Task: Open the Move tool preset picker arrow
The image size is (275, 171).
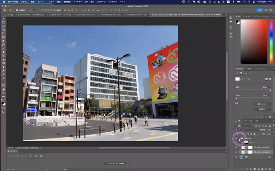Action: (13, 10)
